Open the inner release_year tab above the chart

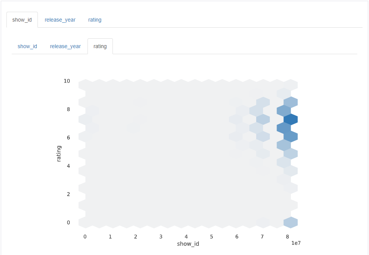click(x=65, y=46)
